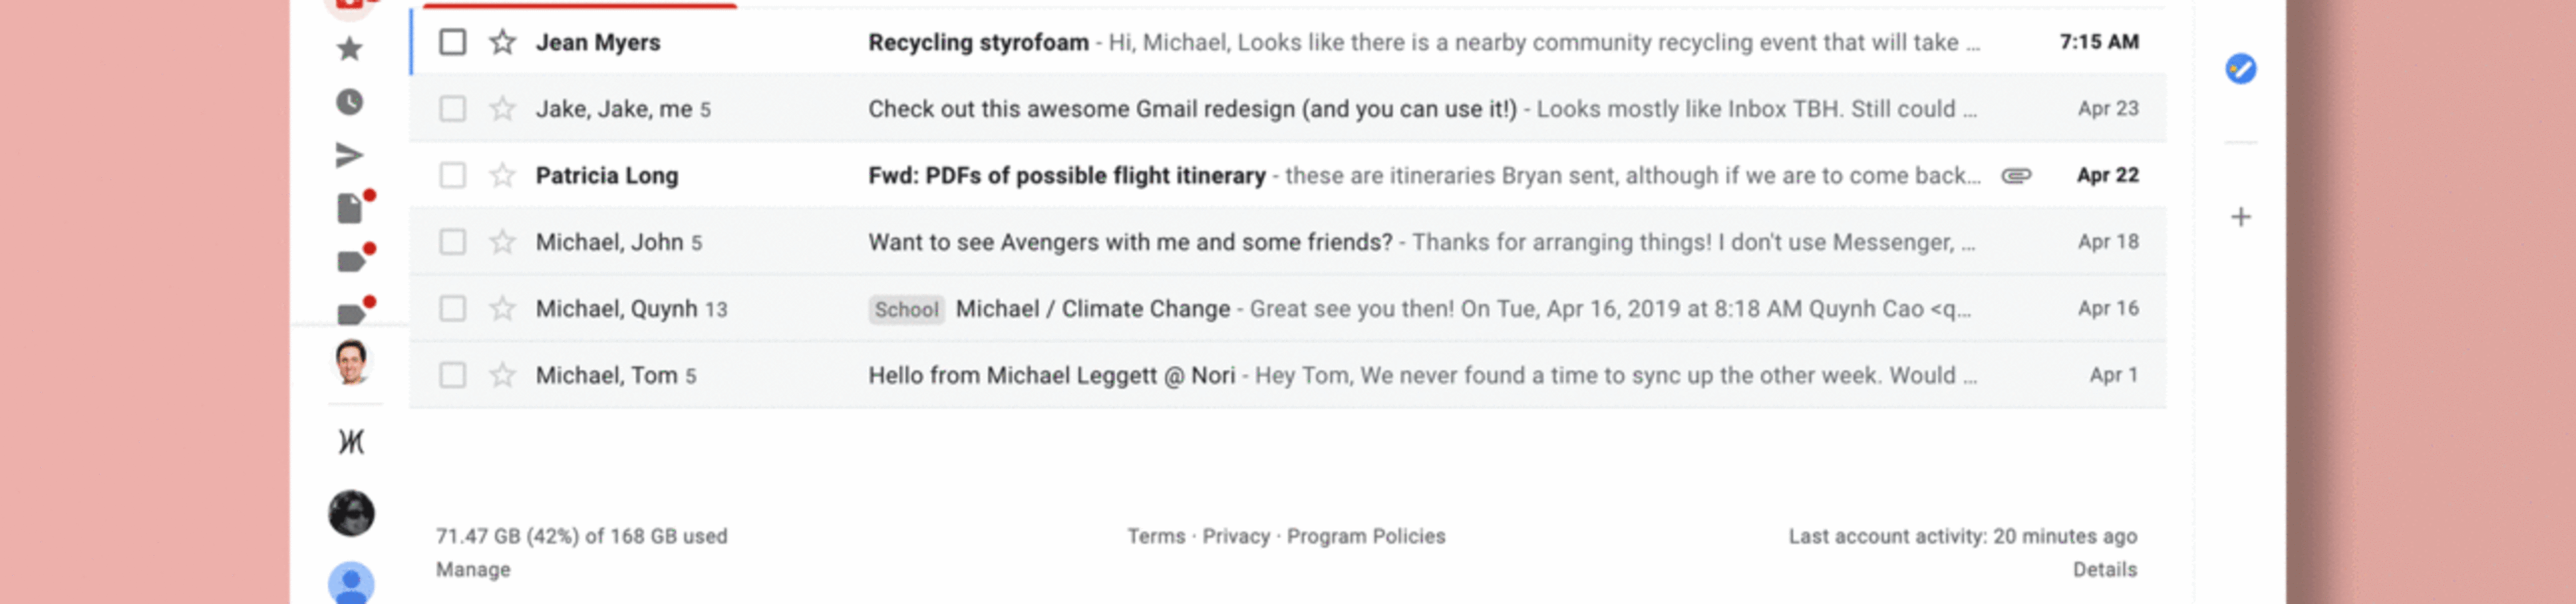Open Sent mail via the arrow icon
Viewport: 2576px width, 604px height.
(349, 155)
